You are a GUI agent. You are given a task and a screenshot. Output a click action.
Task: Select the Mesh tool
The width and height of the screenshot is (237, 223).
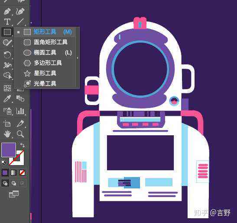point(7,88)
